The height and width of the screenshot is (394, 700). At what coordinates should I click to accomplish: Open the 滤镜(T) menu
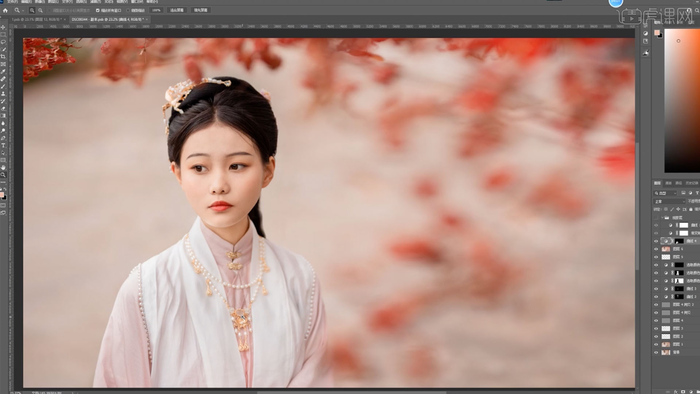pos(95,2)
